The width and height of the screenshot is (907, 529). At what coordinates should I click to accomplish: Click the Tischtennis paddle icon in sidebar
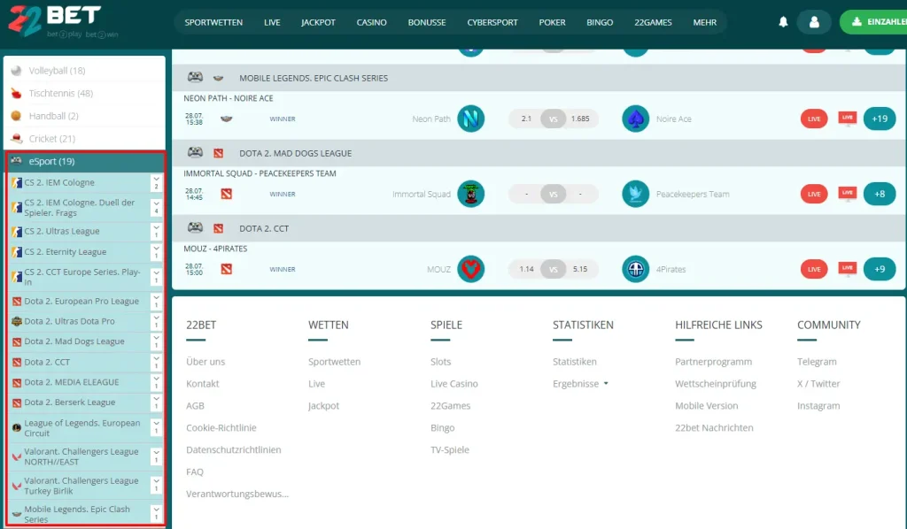tap(16, 93)
